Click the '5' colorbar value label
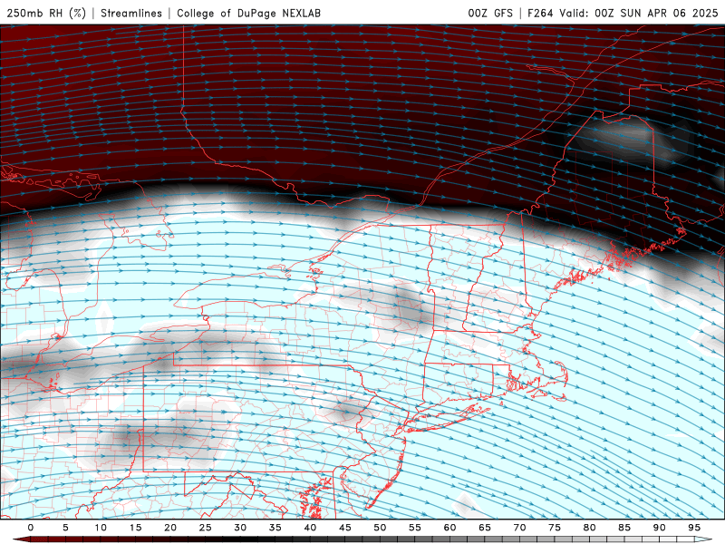 [x=65, y=528]
